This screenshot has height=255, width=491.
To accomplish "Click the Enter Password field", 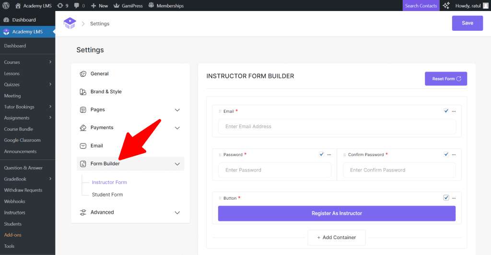I will 275,170.
